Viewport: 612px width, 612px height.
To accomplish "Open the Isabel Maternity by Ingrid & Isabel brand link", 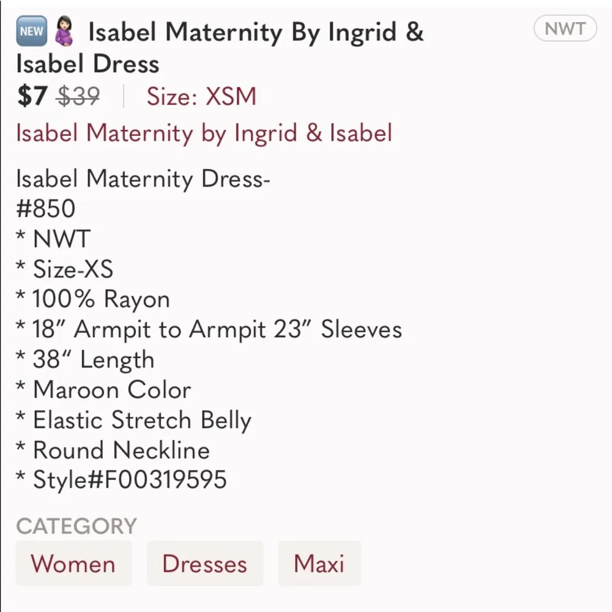I will point(204,133).
